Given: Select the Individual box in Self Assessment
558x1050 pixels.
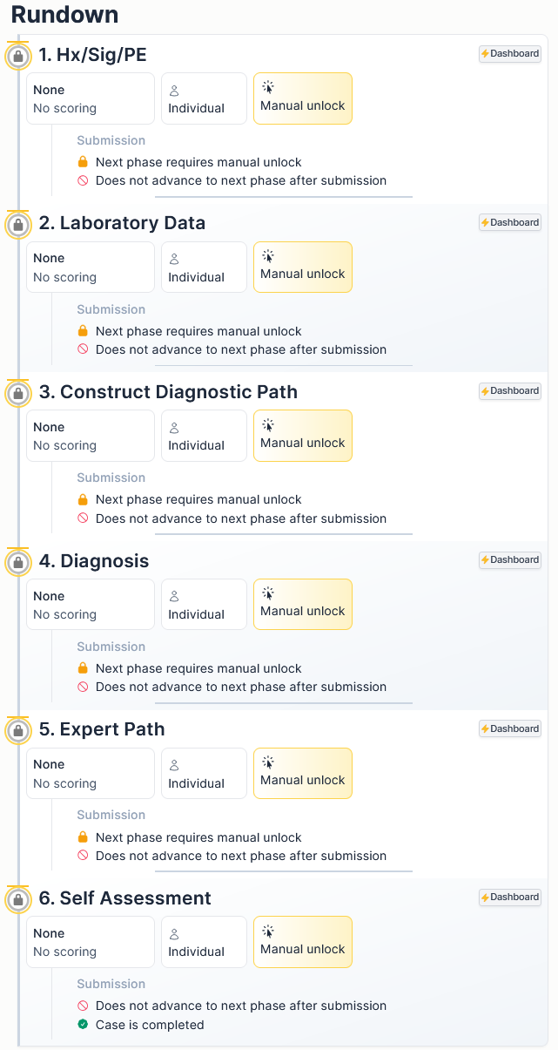Looking at the screenshot, I should point(204,942).
